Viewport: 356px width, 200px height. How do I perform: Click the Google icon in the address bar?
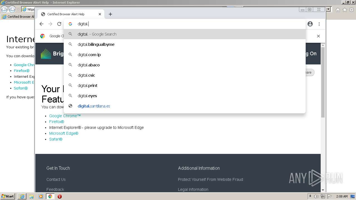(x=70, y=24)
